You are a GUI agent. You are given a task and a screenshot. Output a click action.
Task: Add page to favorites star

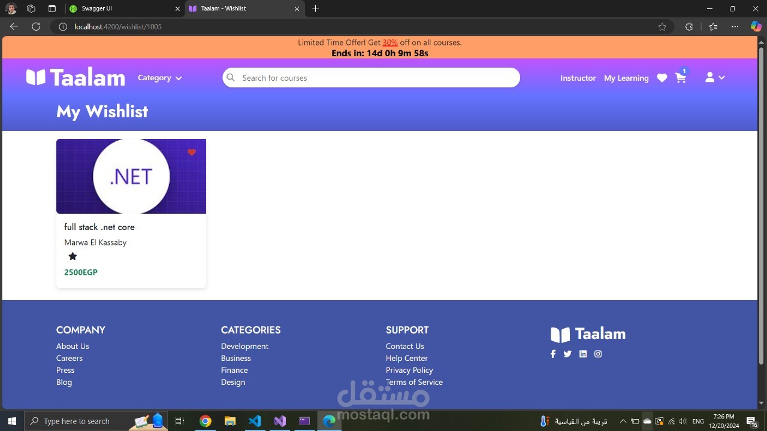click(662, 26)
